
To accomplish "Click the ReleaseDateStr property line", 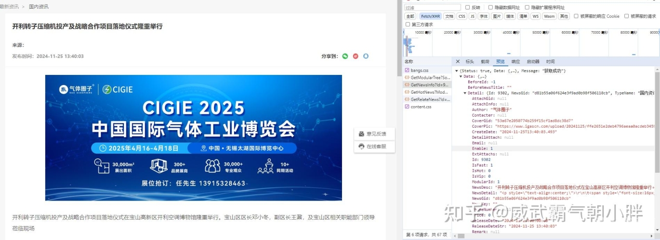I will point(515,226).
